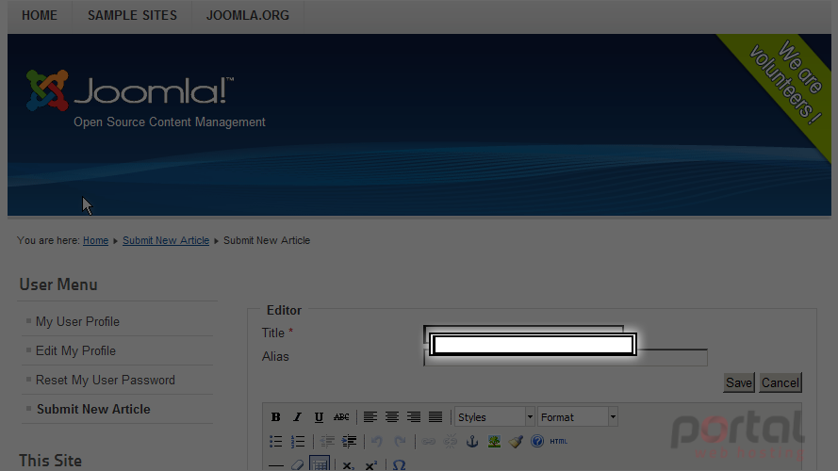838x471 pixels.
Task: Apply subscript formatting
Action: (348, 465)
